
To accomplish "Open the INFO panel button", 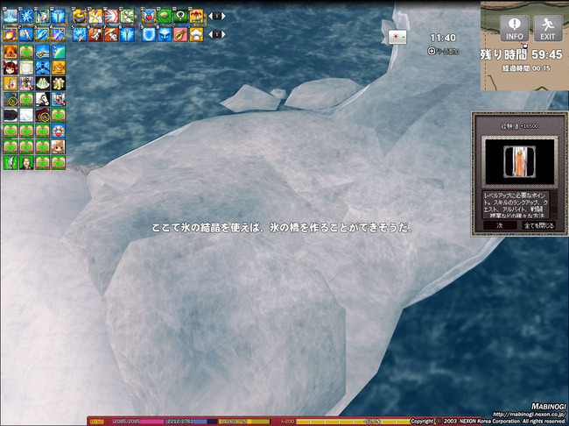I will click(515, 28).
